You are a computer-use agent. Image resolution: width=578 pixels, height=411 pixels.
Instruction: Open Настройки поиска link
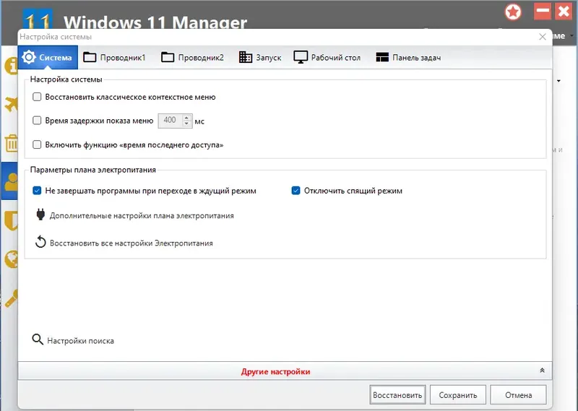80,341
